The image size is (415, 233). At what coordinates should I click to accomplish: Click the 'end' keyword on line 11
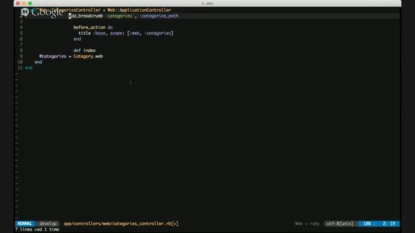[29, 67]
